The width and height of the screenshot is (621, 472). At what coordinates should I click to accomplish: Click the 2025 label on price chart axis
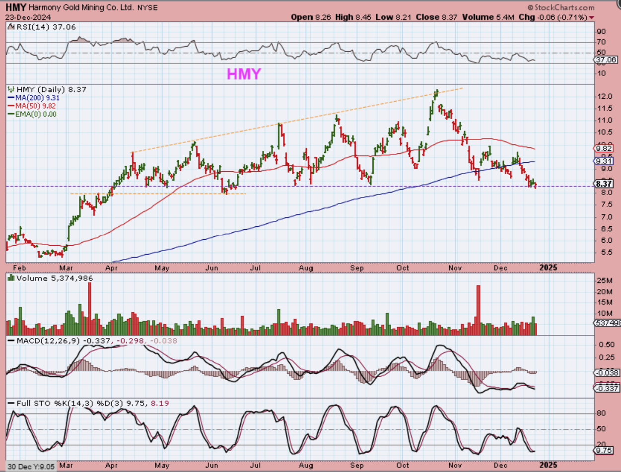(x=548, y=267)
